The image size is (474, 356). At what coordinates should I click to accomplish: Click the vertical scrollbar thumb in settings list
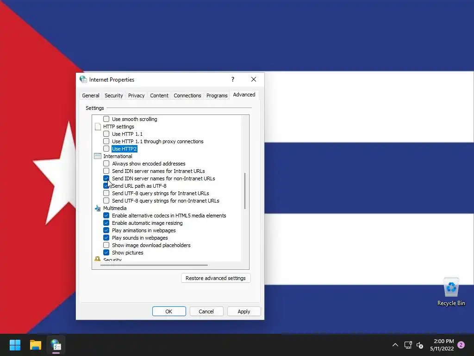[245, 191]
